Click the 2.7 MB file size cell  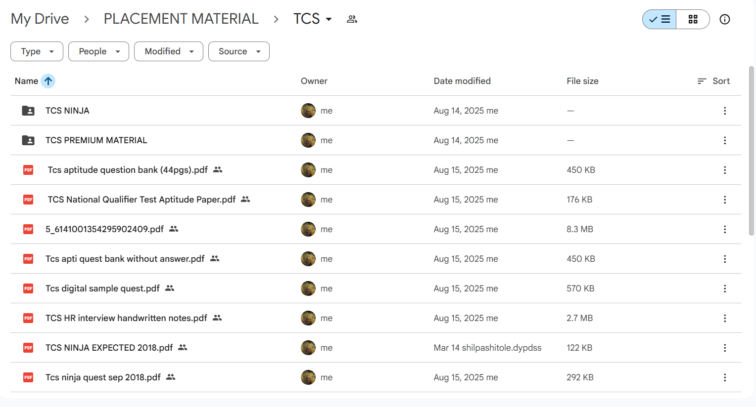coord(579,318)
